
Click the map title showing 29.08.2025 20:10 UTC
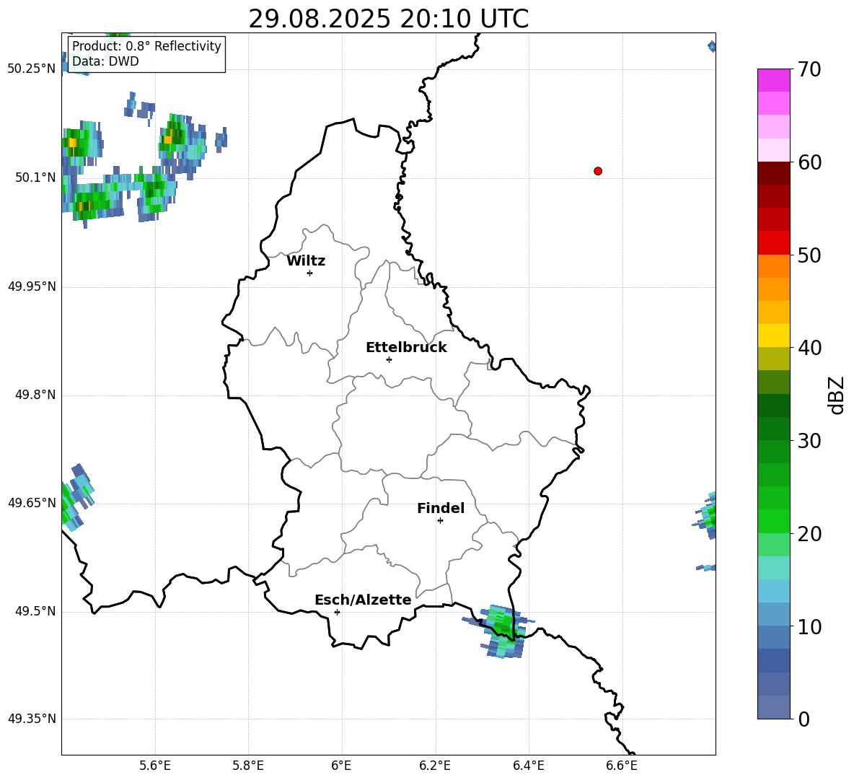[388, 19]
